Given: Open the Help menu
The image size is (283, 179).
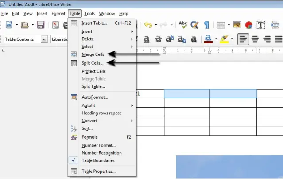Looking at the screenshot, I should [124, 14].
